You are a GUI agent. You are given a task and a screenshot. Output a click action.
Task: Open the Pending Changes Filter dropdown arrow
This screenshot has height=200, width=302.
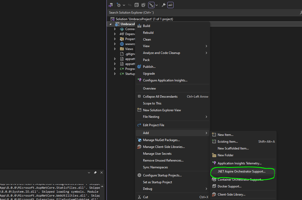point(124,5)
